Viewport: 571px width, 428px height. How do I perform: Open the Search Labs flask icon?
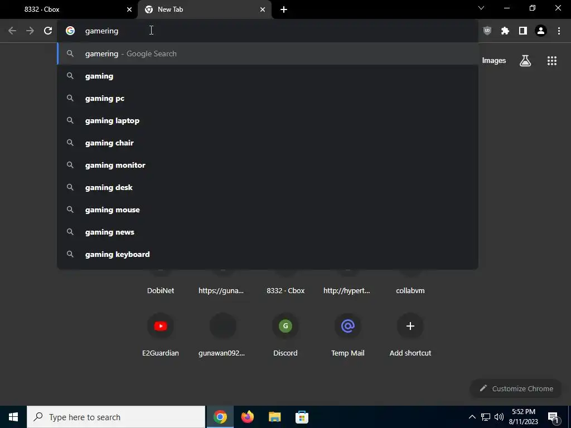(525, 61)
